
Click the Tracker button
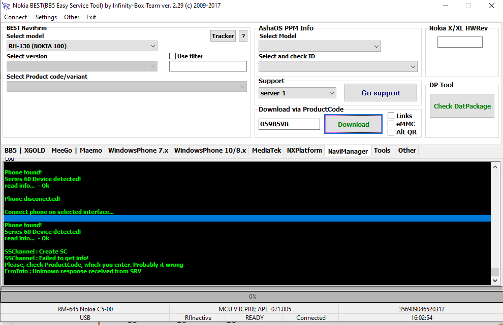tap(223, 36)
